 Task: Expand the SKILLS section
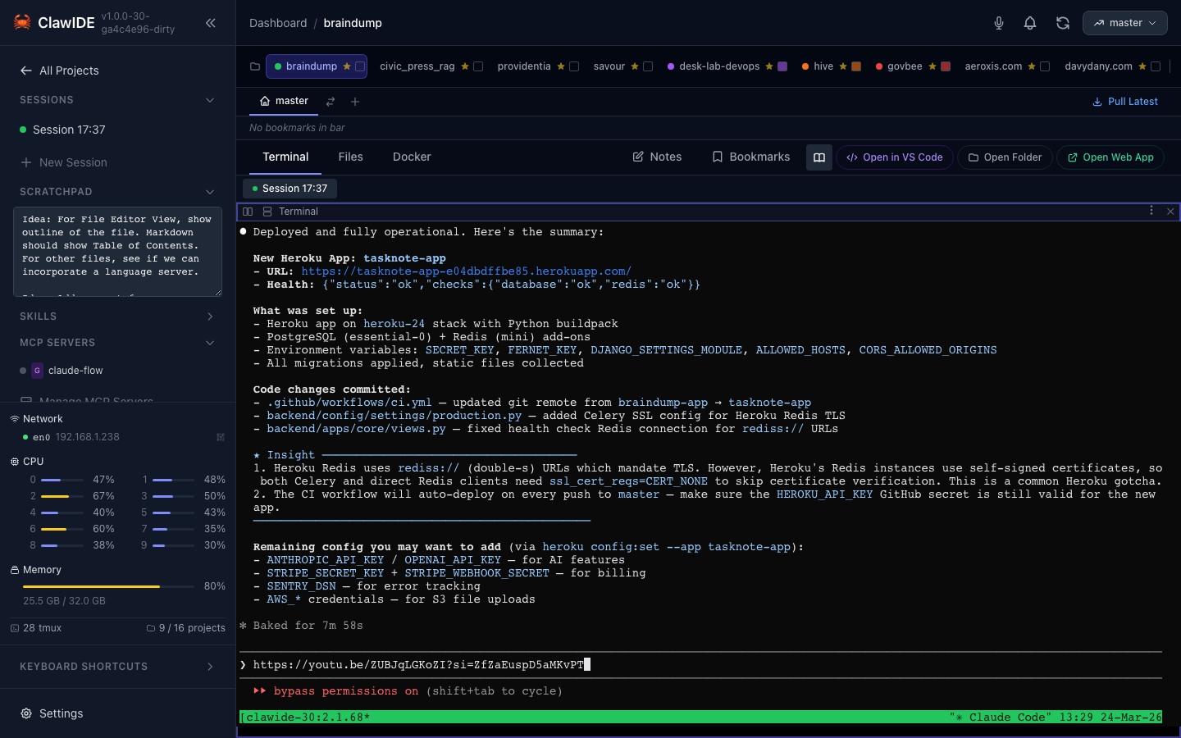pyautogui.click(x=210, y=316)
